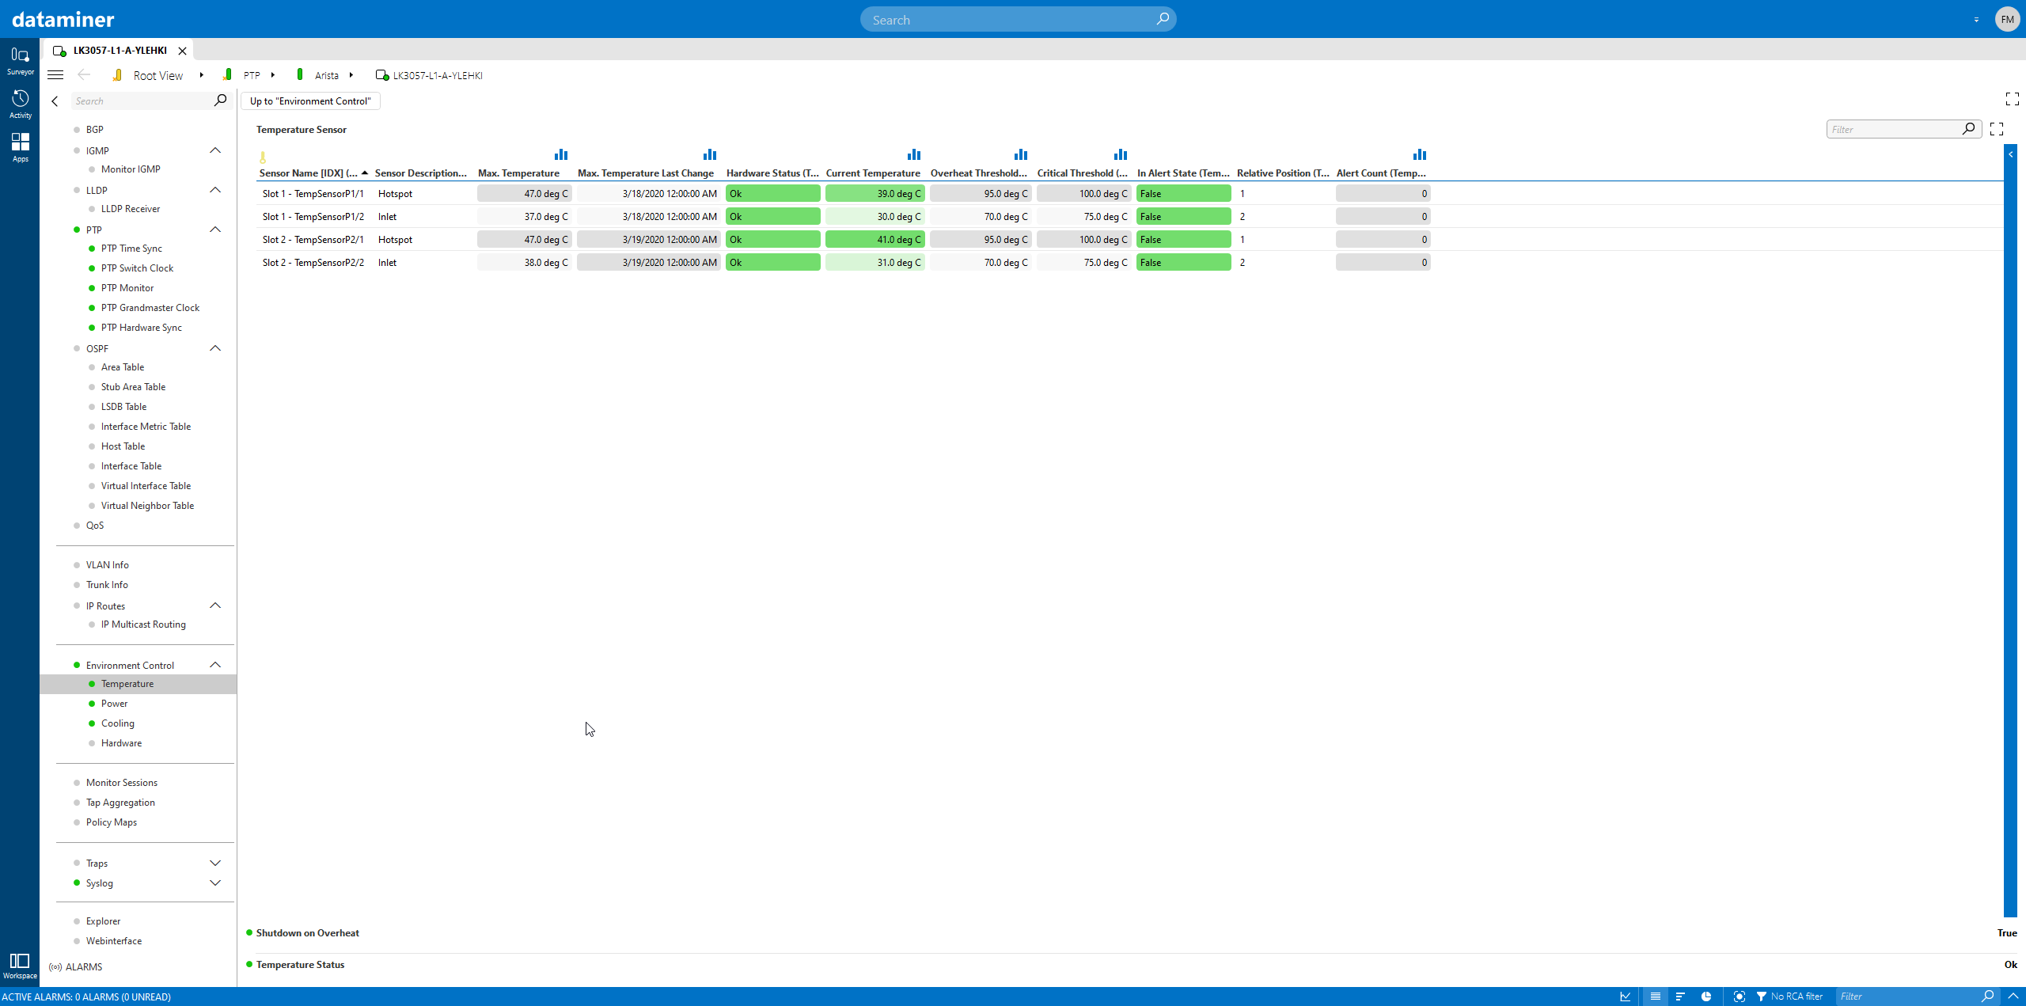This screenshot has width=2026, height=1006.
Task: Switch alarm console to pie chart view
Action: [1706, 997]
